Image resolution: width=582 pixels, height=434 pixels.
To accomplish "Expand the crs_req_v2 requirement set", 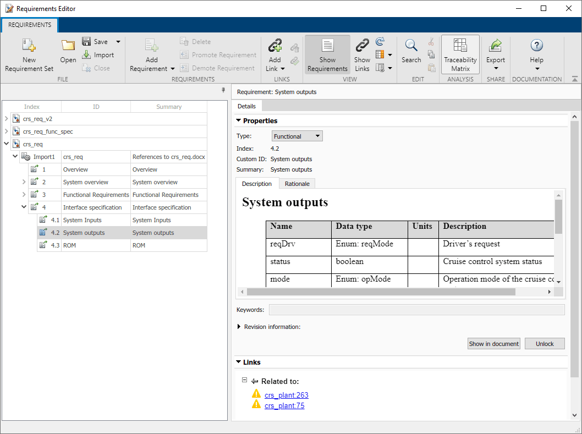I will [x=7, y=118].
